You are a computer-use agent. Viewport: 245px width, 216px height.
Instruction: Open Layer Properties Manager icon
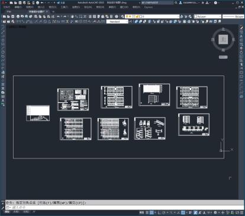(122, 17)
